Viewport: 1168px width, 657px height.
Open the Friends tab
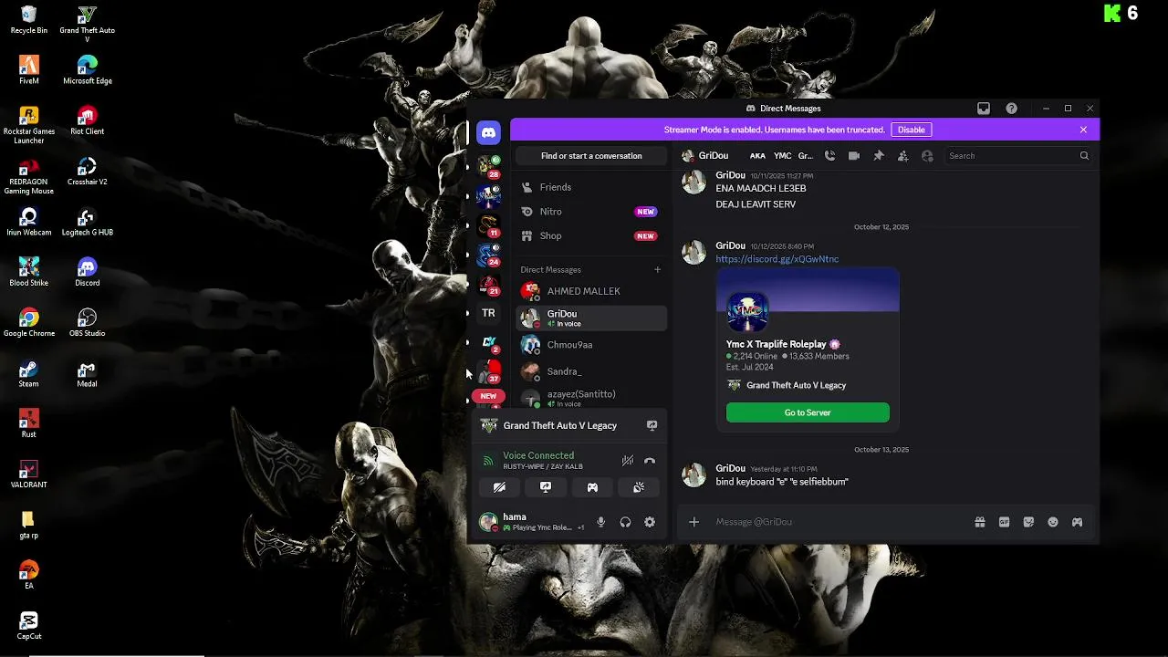(591, 187)
